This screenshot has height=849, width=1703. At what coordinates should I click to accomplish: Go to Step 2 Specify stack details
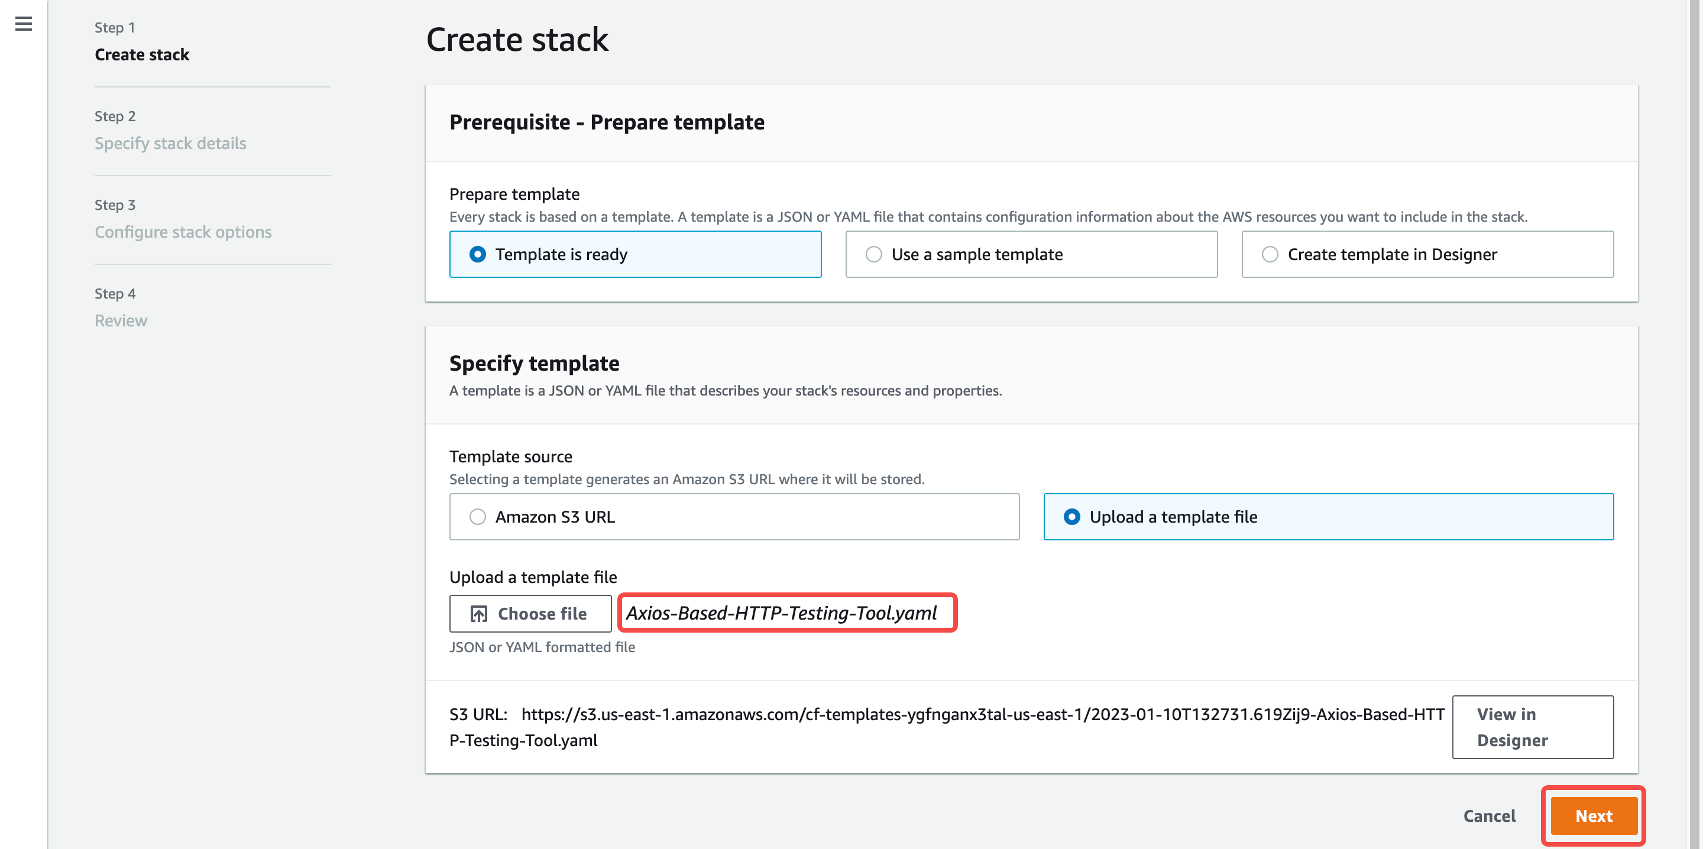click(170, 143)
